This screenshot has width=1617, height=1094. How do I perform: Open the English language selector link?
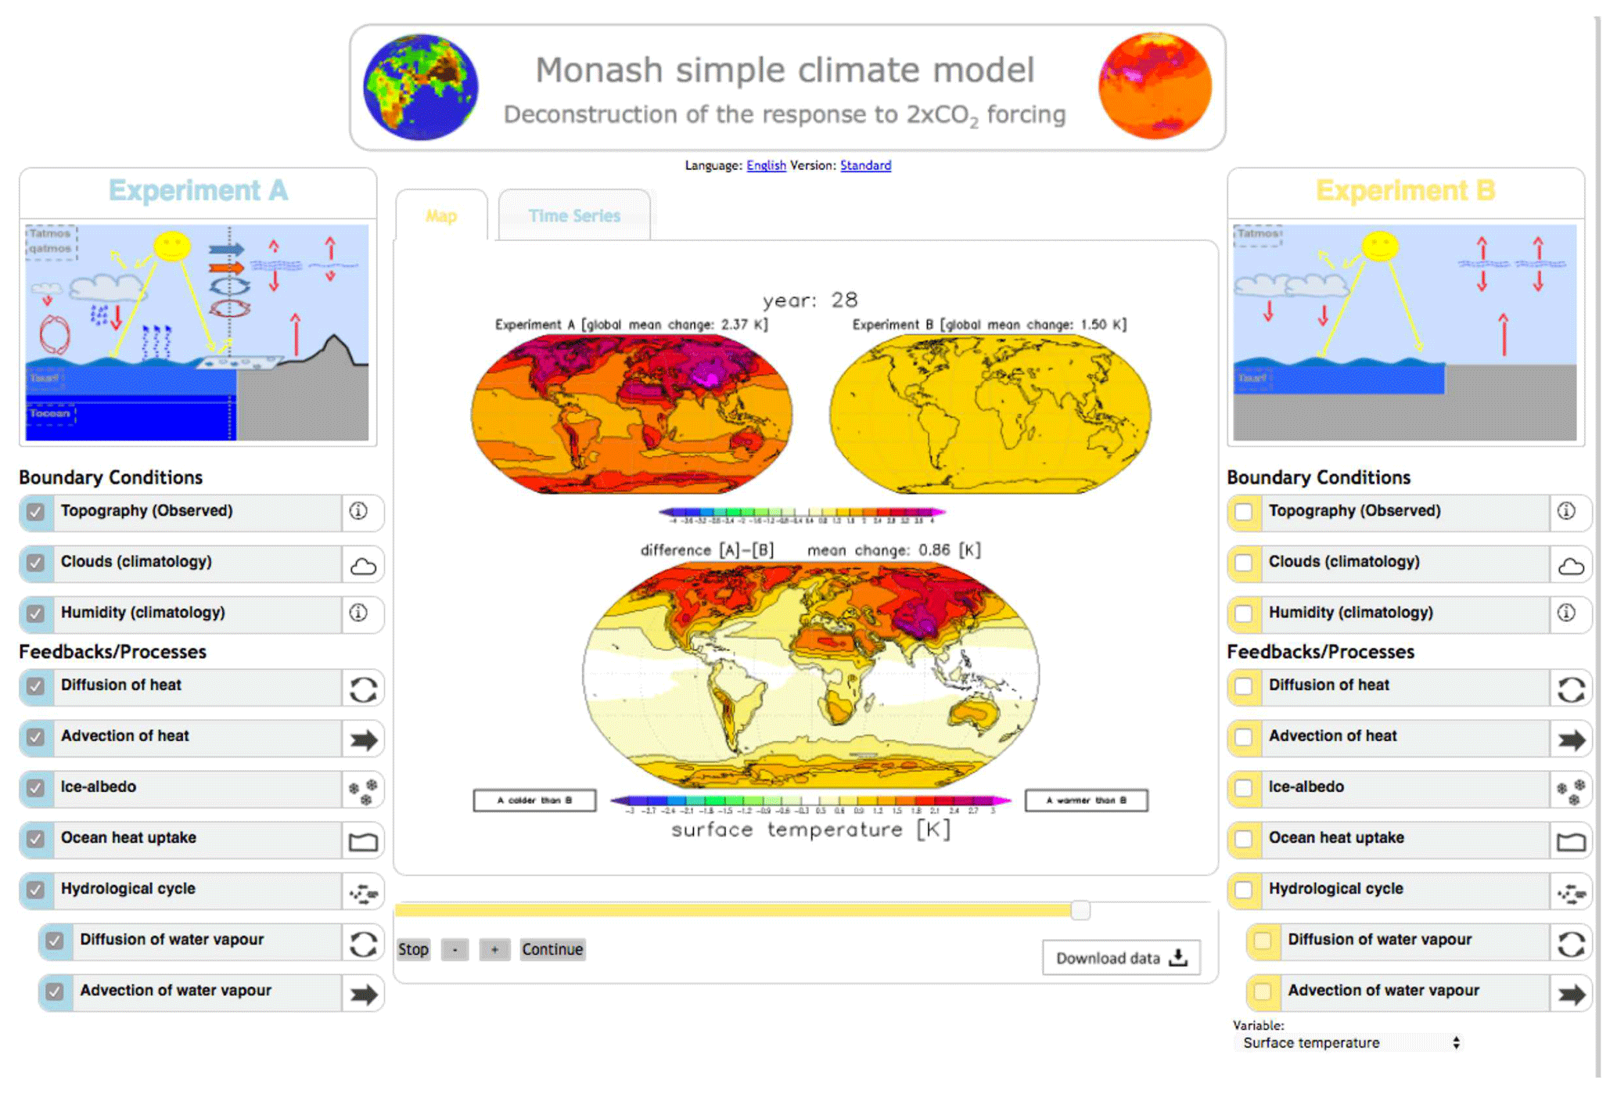click(x=765, y=165)
